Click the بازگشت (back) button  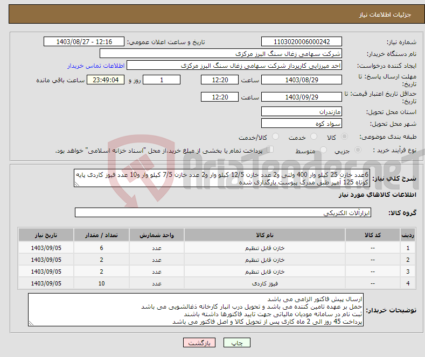(199, 342)
